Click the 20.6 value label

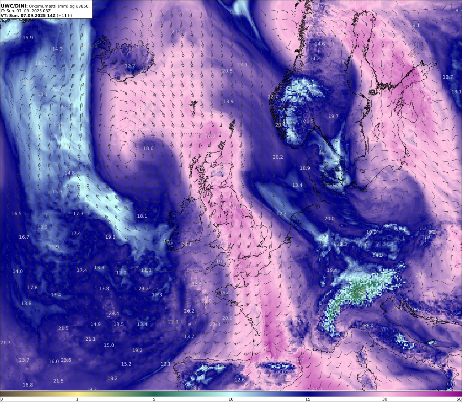[227, 318]
